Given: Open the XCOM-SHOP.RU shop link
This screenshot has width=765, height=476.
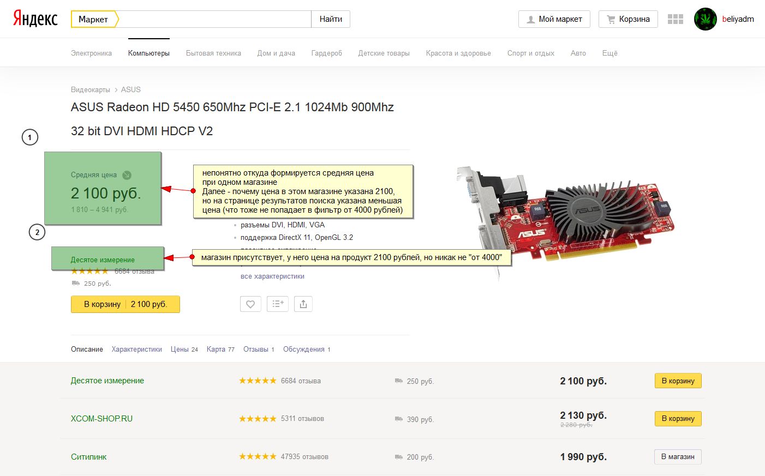Looking at the screenshot, I should point(101,419).
